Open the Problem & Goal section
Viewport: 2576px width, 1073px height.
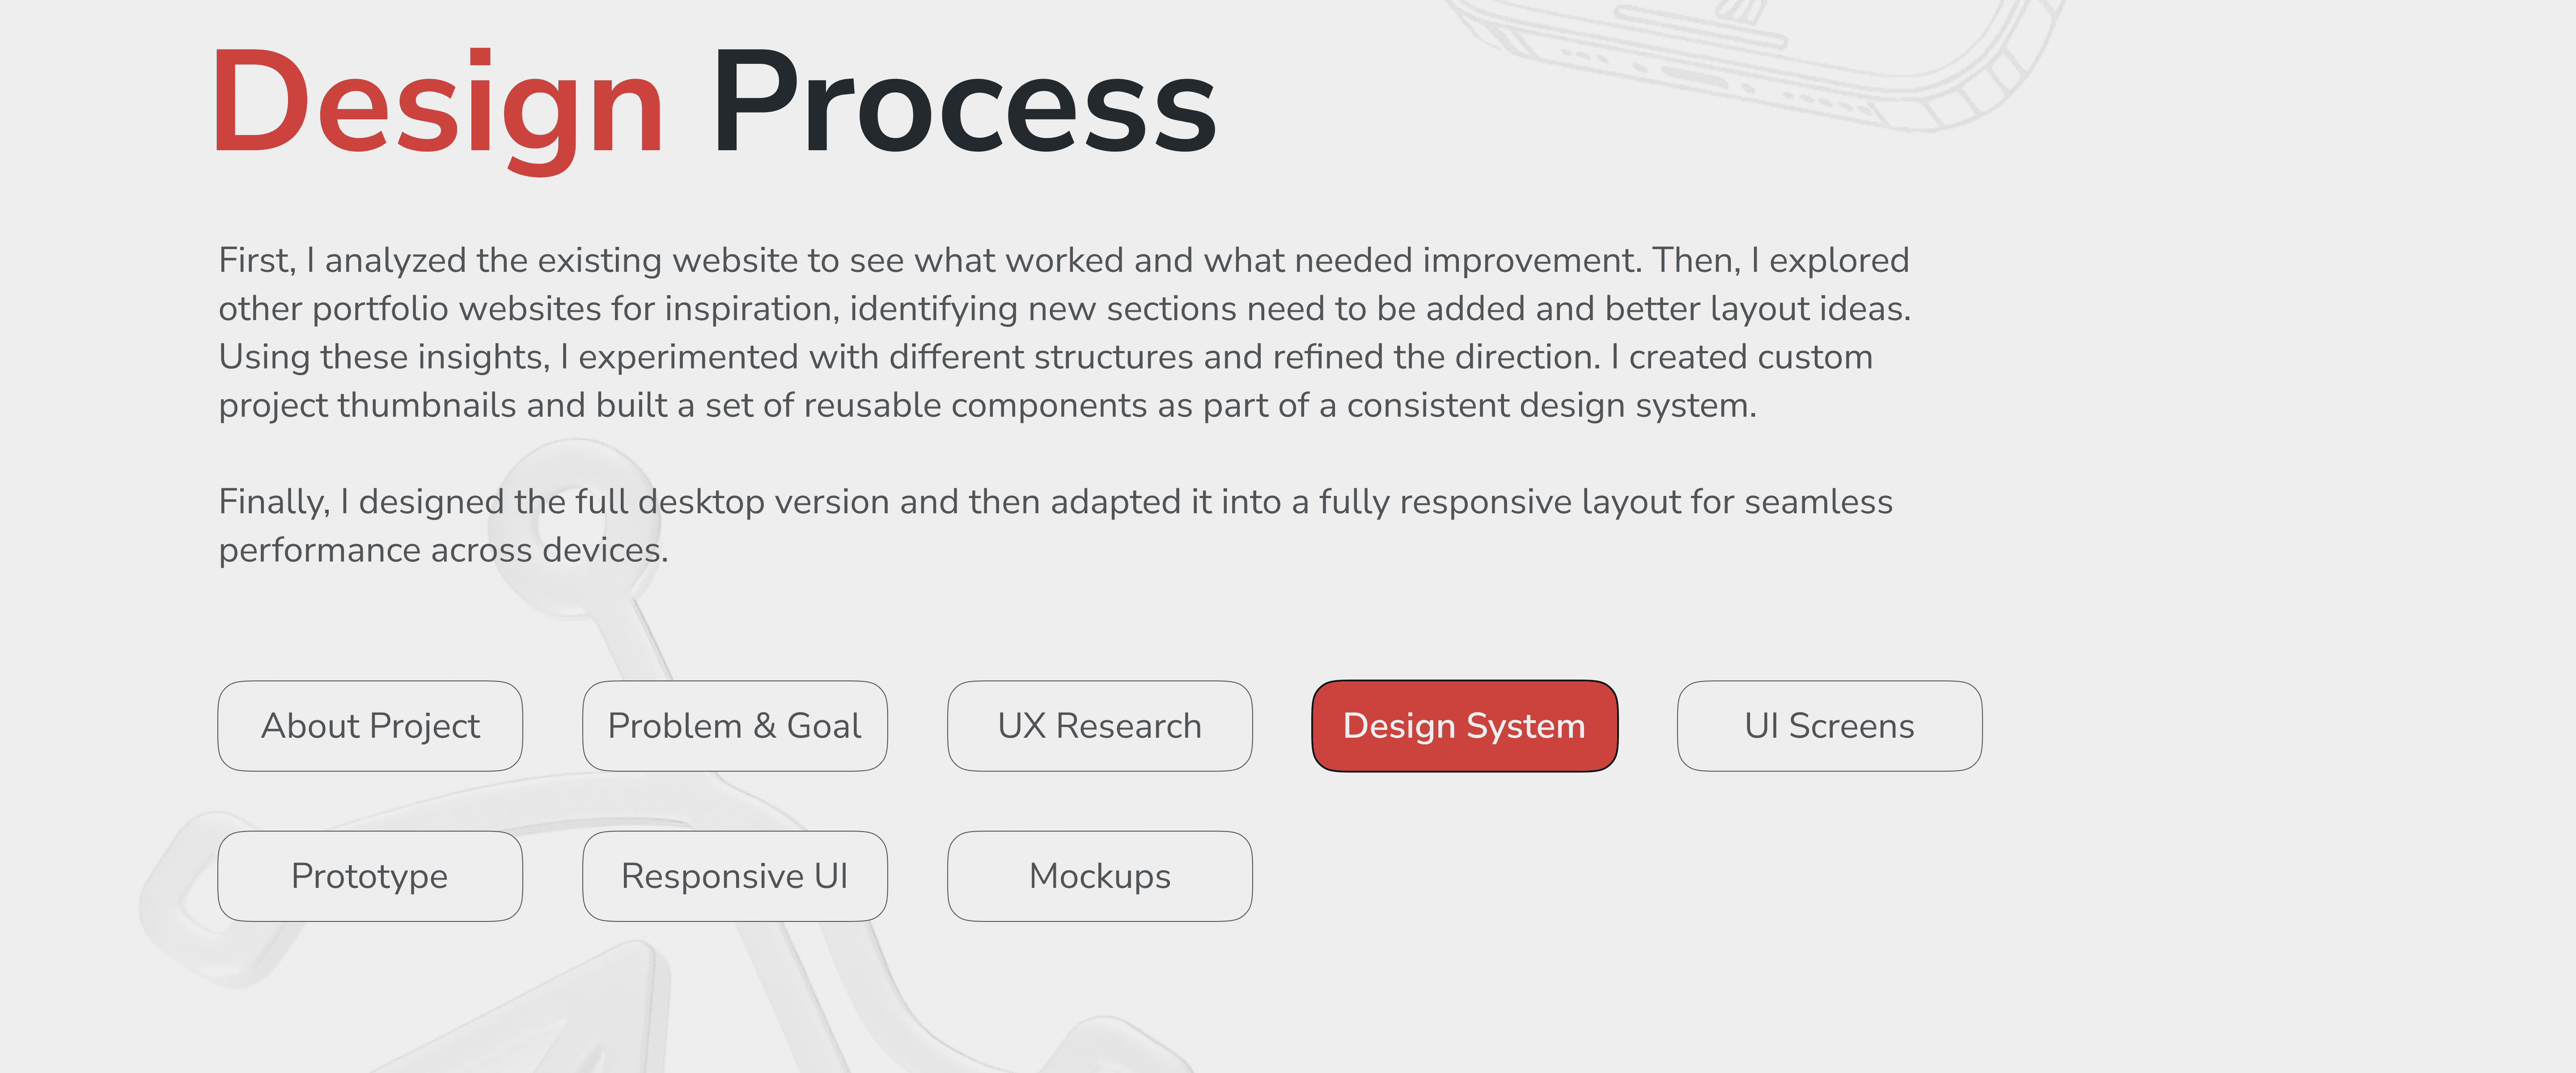point(734,726)
